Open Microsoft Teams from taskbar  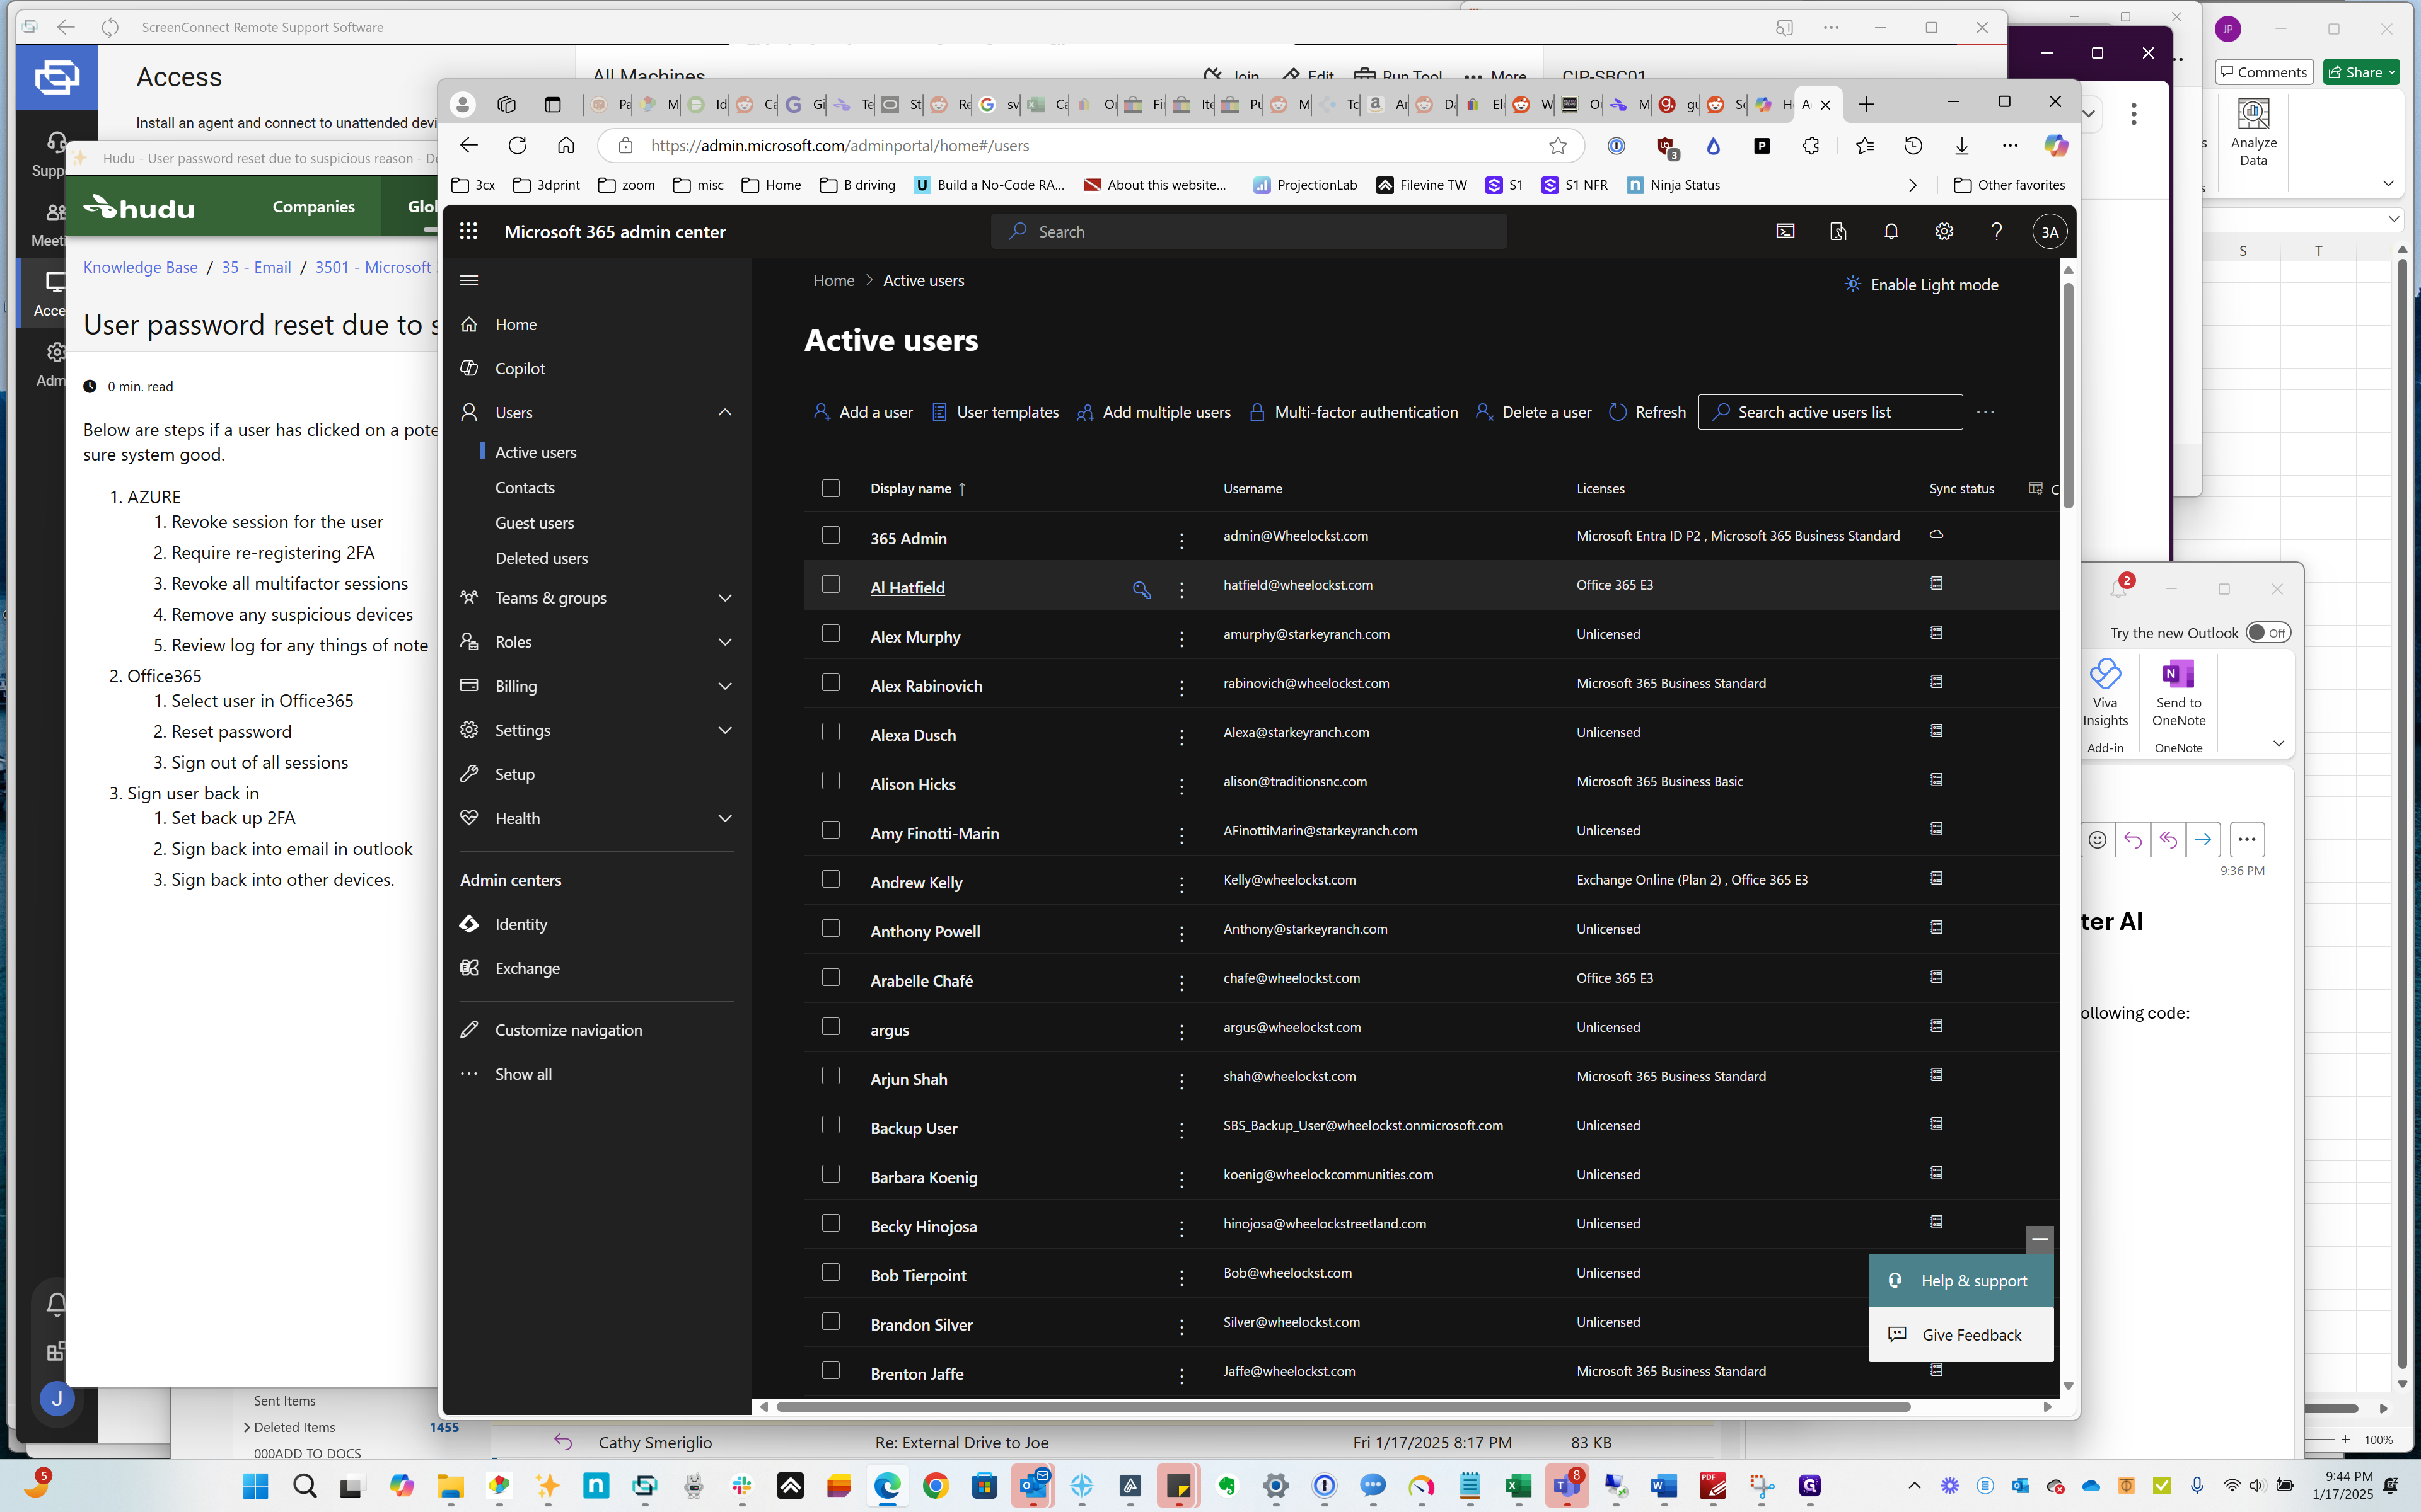click(x=1567, y=1486)
